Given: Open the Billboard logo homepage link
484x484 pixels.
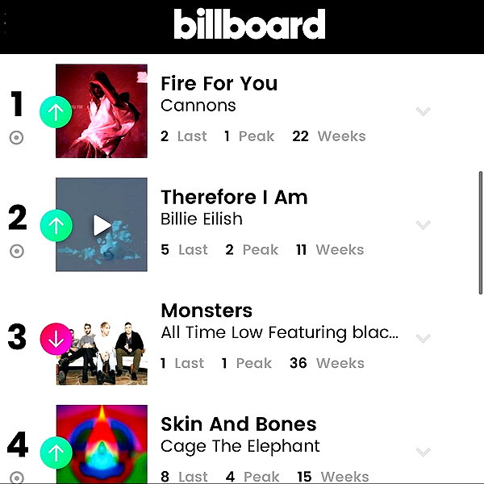Looking at the screenshot, I should [x=249, y=23].
